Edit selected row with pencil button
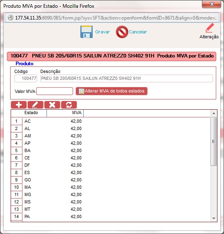The image size is (224, 234). coord(35,105)
